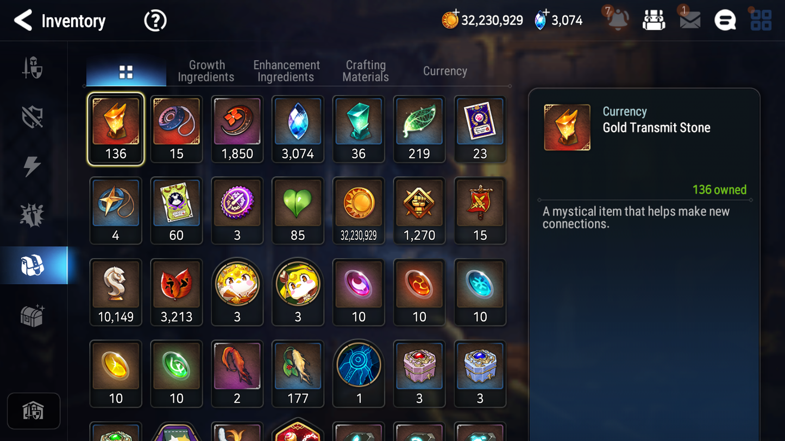Show all items grid tab
785x441 pixels.
tap(126, 72)
